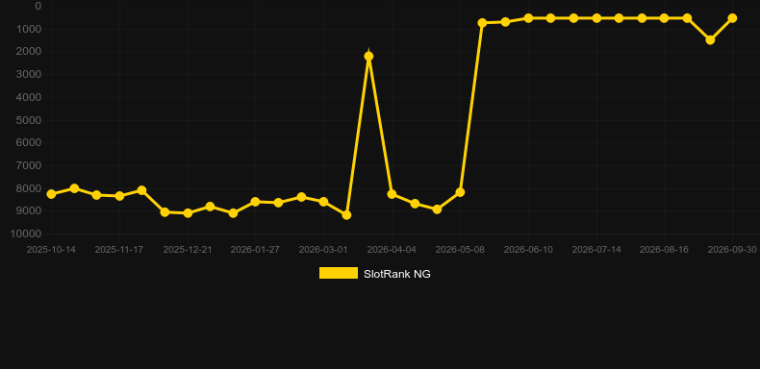Click the 2025-11-17 date axis label
The height and width of the screenshot is (369, 760).
point(118,250)
